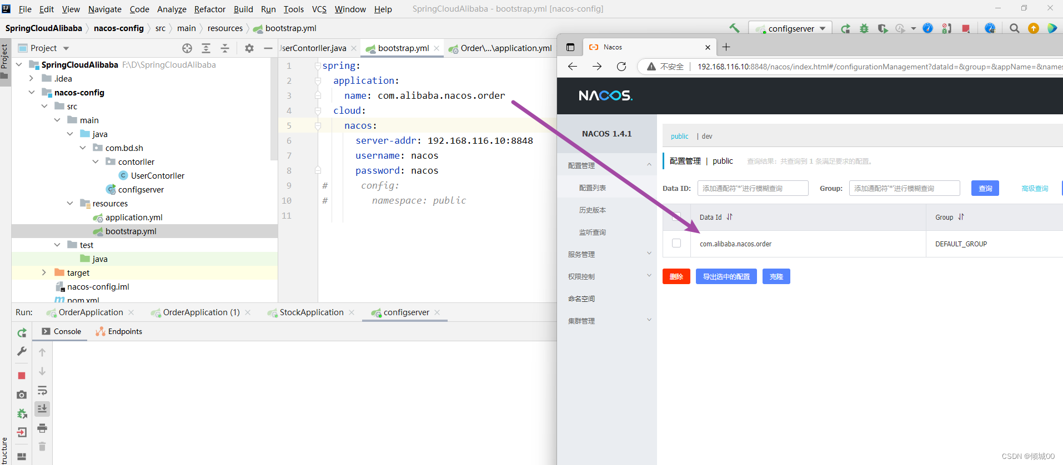The image size is (1063, 465).
Task: Go back in the browser
Action: click(573, 67)
